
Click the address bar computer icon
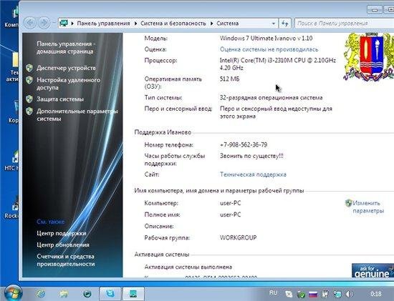pyautogui.click(x=64, y=24)
